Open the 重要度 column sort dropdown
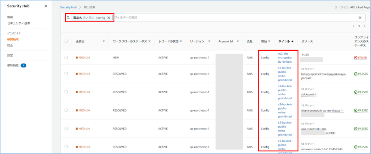This screenshot has height=154, width=371. (104, 41)
